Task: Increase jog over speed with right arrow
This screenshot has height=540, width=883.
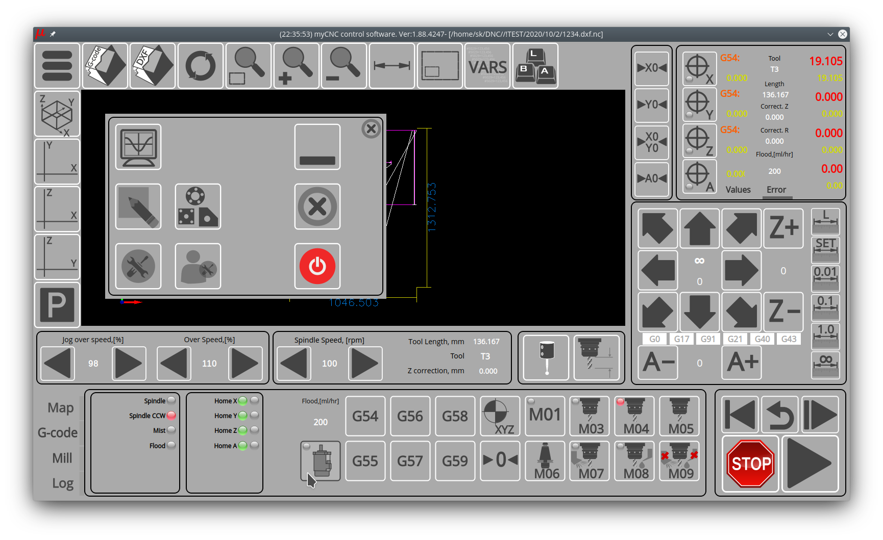Action: pyautogui.click(x=129, y=364)
